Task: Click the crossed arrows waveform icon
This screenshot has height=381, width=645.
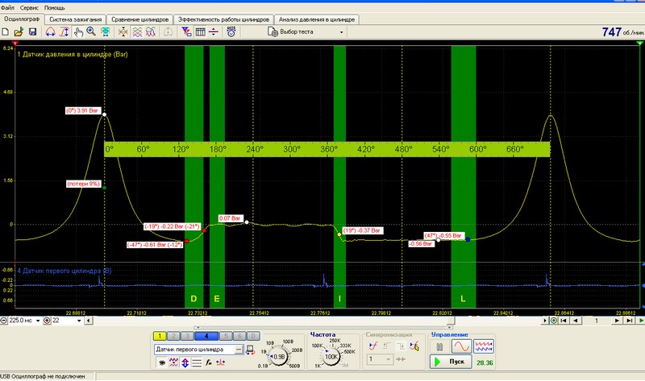Action: click(123, 31)
